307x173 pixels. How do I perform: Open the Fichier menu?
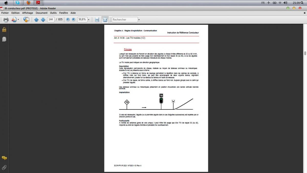tap(5, 13)
